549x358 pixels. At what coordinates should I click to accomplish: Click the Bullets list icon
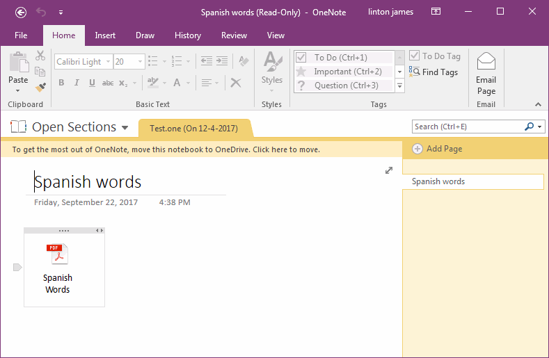click(152, 61)
